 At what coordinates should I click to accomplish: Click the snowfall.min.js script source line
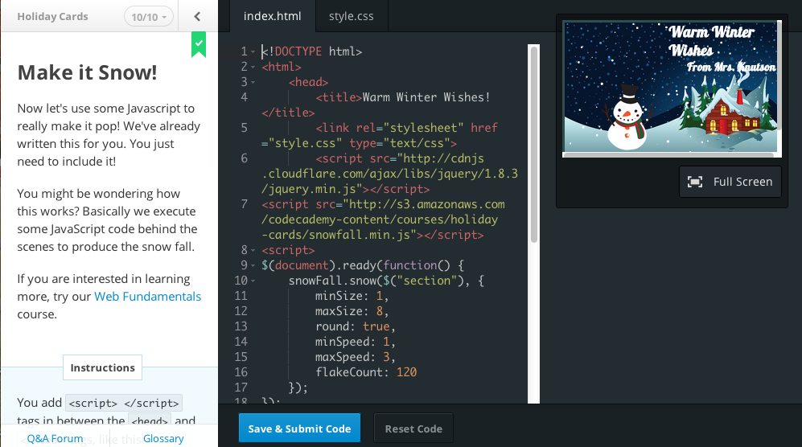click(383, 220)
